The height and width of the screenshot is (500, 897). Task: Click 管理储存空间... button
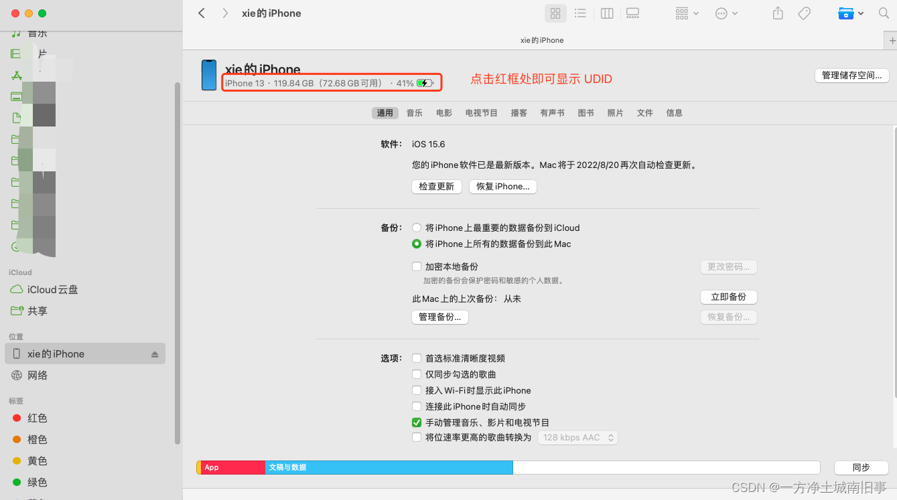[852, 76]
